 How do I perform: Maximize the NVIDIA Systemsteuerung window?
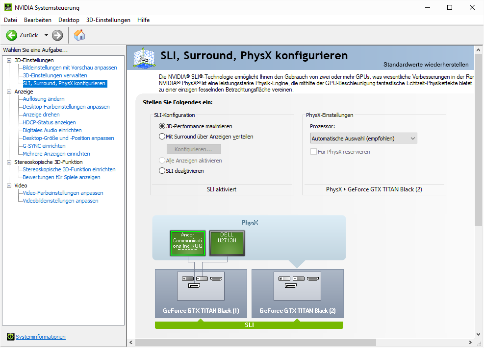coord(450,7)
